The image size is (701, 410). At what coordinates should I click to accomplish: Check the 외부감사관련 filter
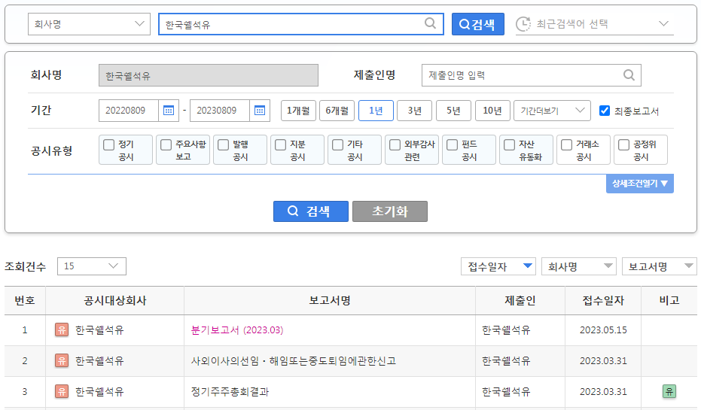pyautogui.click(x=395, y=144)
